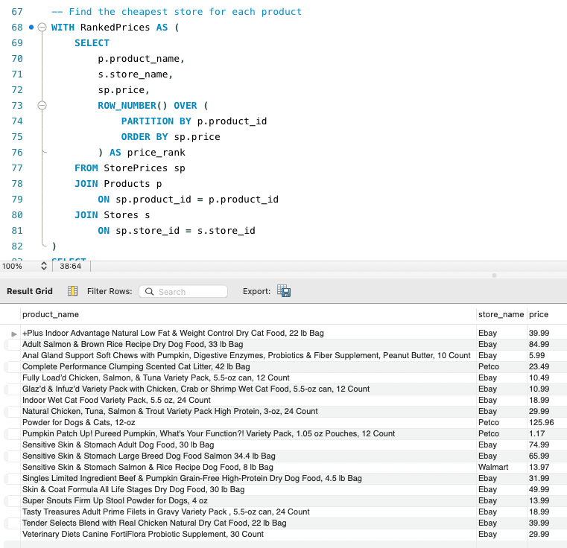This screenshot has height=548, width=567.
Task: Place cursor on 'JOIN Stores s' line
Action: pos(112,215)
